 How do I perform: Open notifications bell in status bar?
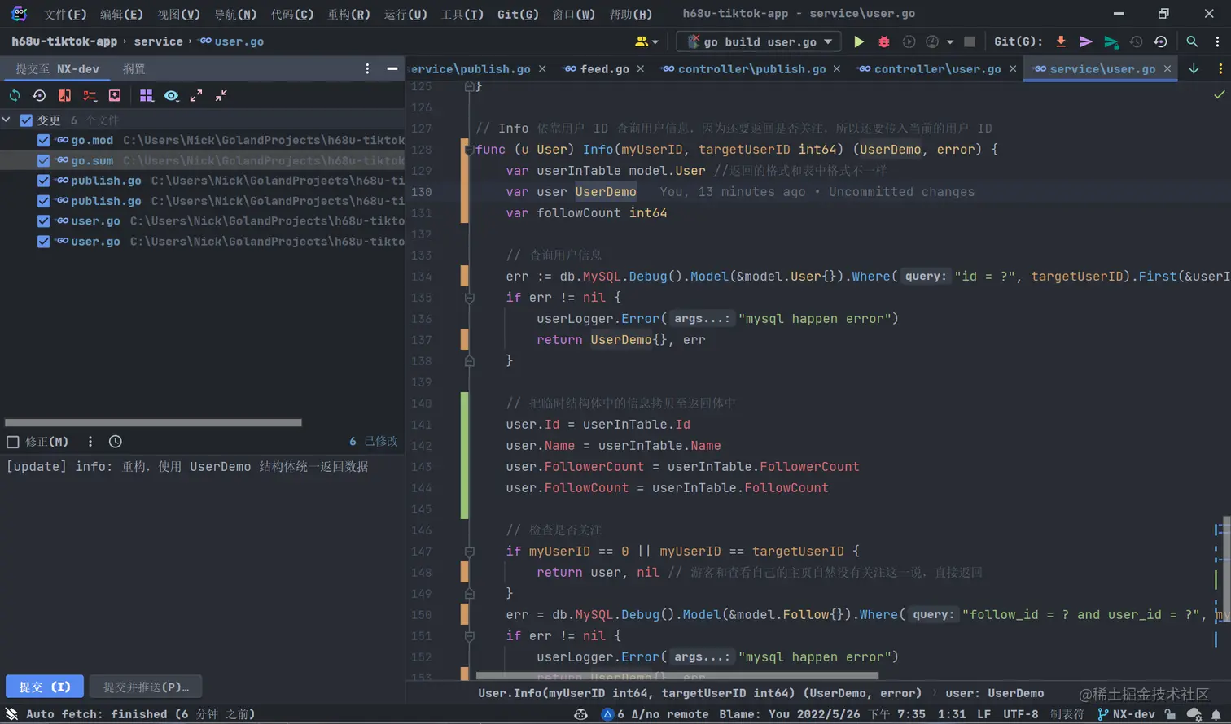(1216, 714)
